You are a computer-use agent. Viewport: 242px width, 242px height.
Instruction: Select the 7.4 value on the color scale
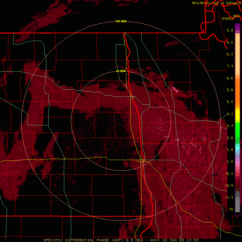230,66
